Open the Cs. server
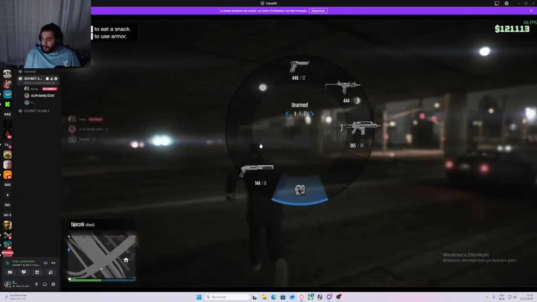 7,145
